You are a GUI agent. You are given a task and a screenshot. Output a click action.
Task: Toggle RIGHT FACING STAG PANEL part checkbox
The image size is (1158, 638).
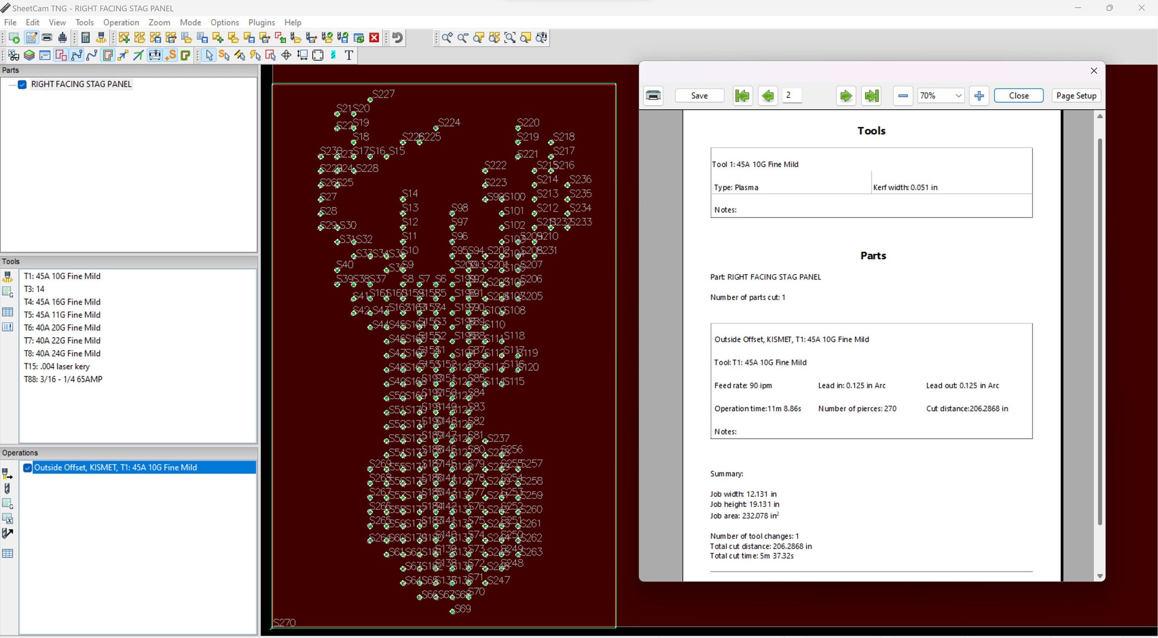pos(22,84)
